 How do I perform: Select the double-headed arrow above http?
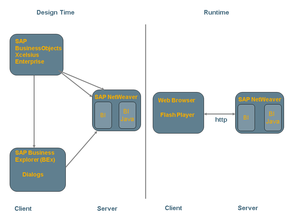tap(219, 114)
